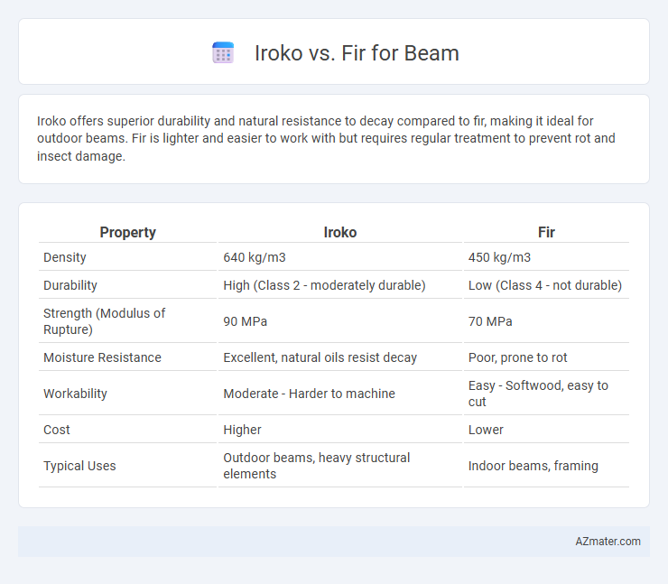
Task: Select 'High (Class 2 - moderately durable)' cell
Action: [324, 285]
